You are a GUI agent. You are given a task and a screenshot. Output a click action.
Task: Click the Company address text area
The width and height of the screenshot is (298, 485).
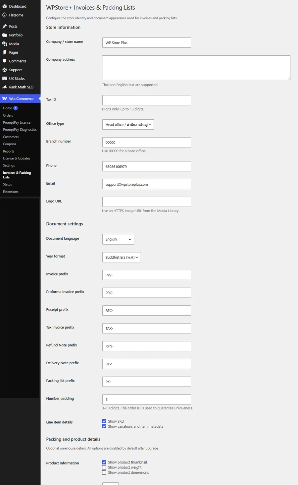click(196, 68)
